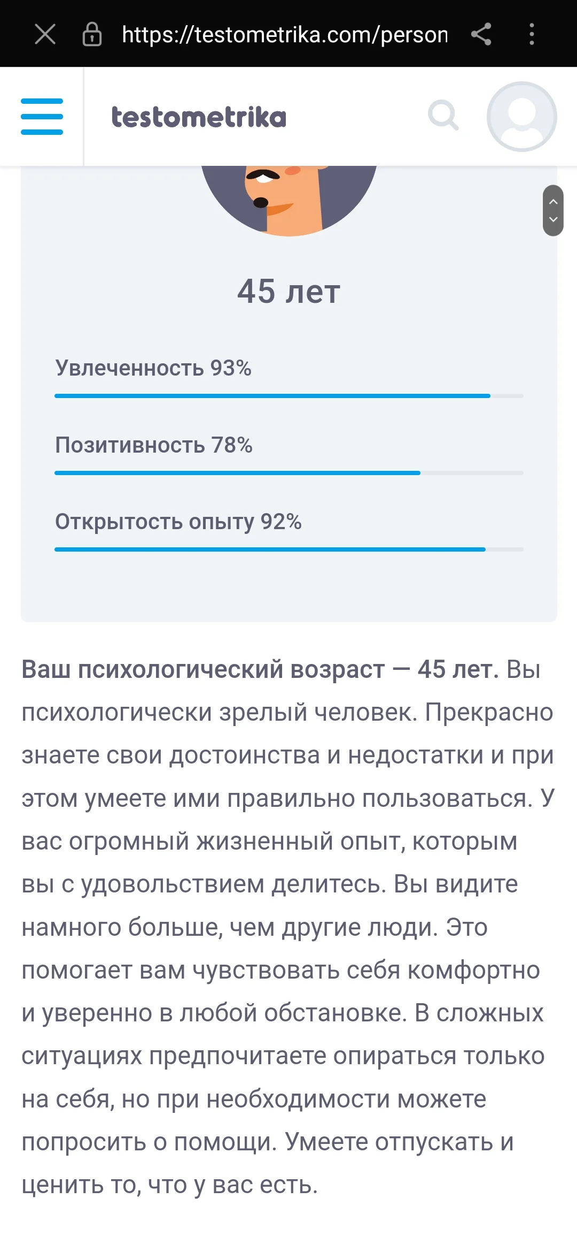577x1237 pixels.
Task: Go to homepage via testometrika logo
Action: click(x=199, y=117)
